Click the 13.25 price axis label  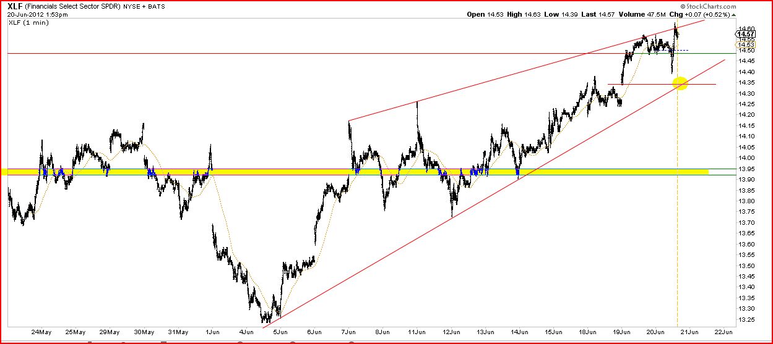pyautogui.click(x=746, y=319)
